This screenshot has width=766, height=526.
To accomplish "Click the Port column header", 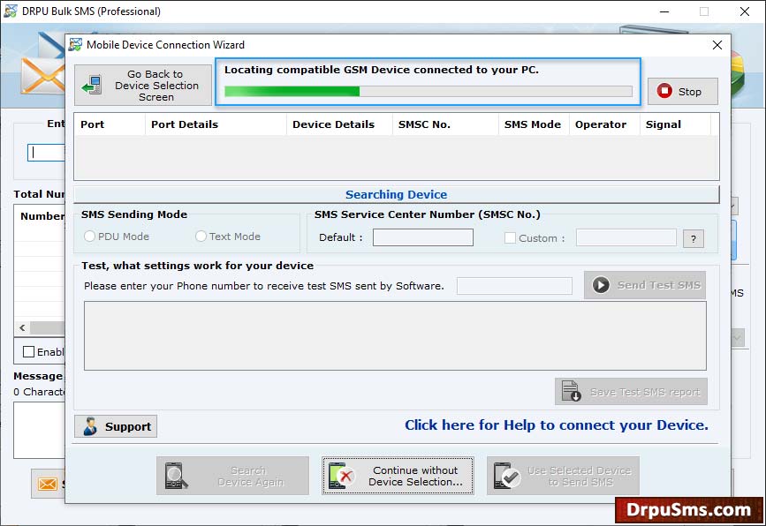I will pos(110,124).
